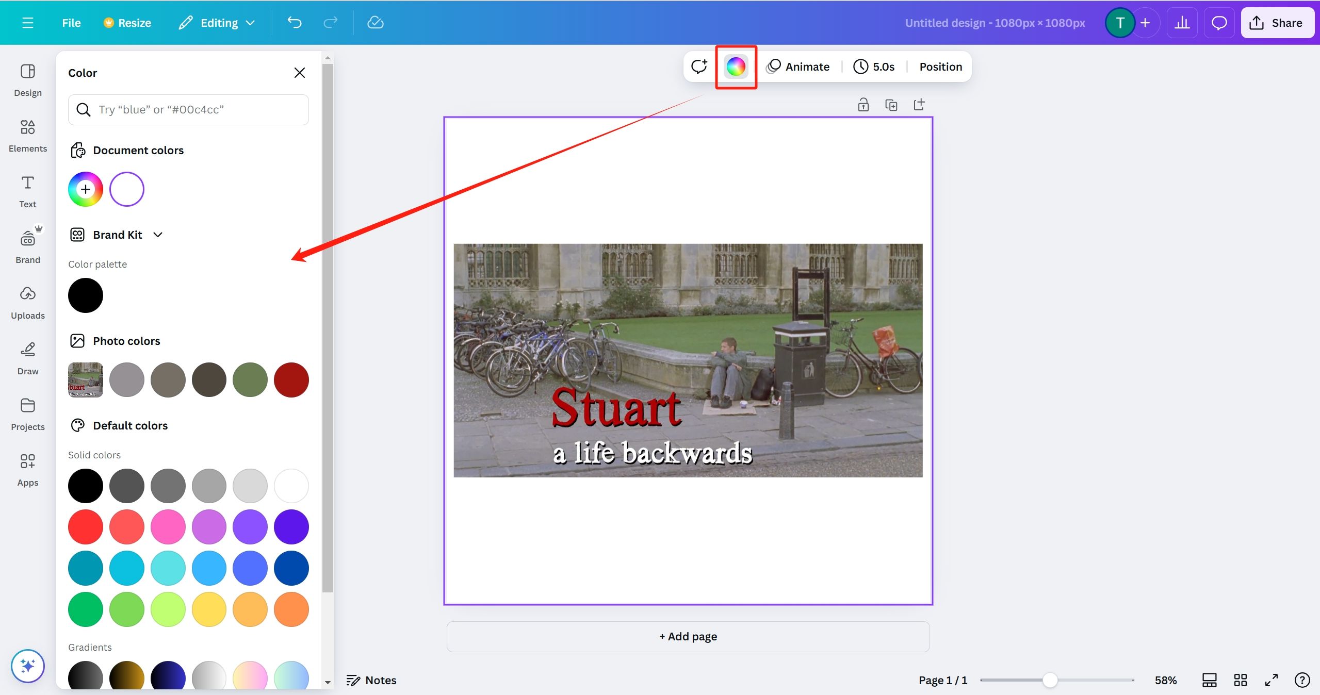Open the help question mark
The width and height of the screenshot is (1320, 695).
1302,680
